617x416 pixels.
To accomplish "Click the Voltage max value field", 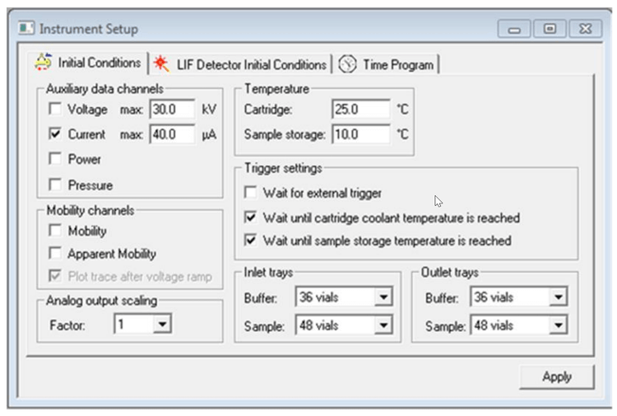I will tap(171, 109).
